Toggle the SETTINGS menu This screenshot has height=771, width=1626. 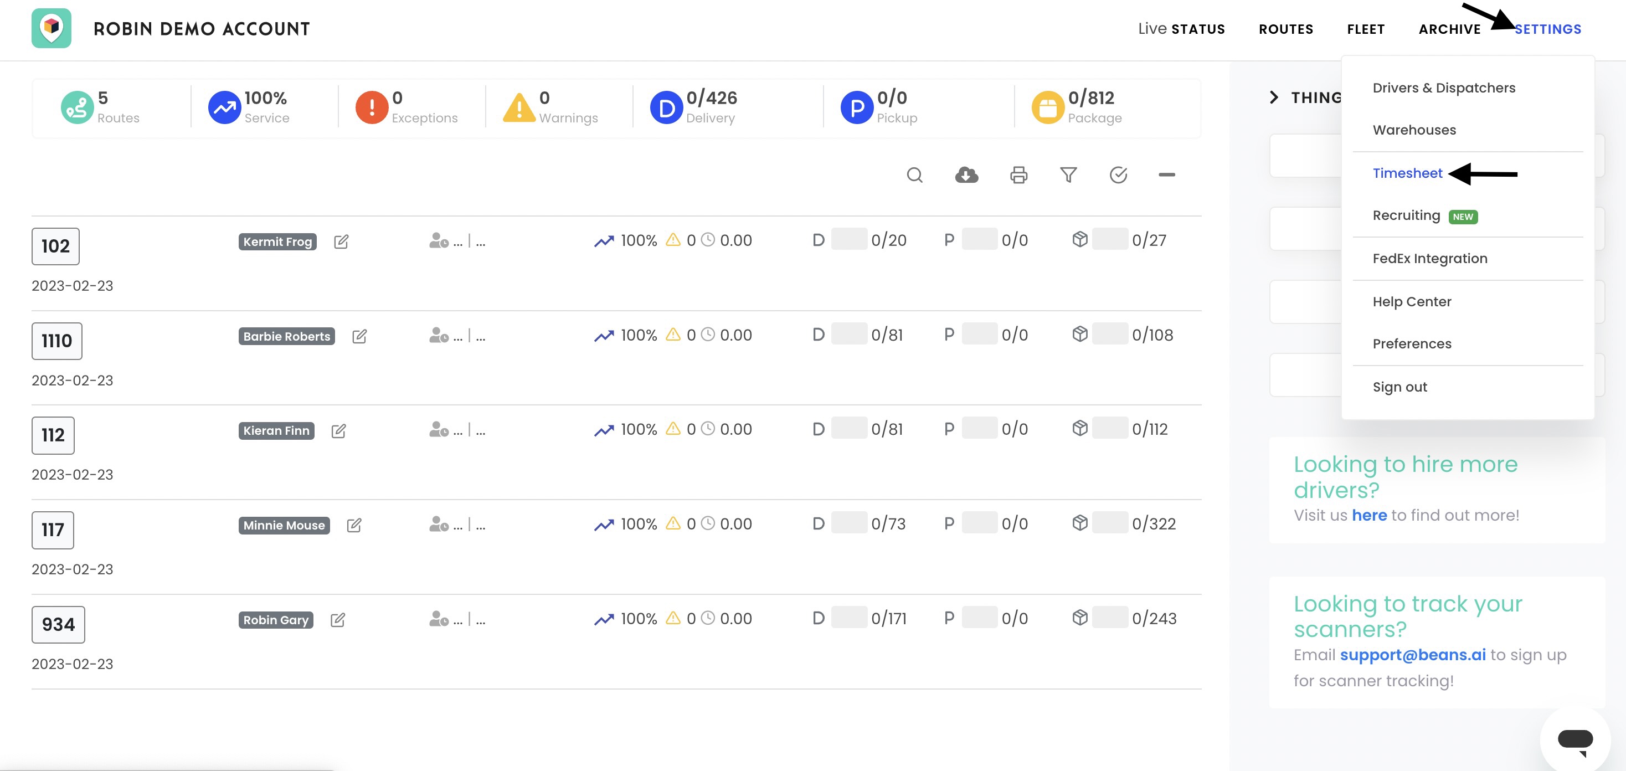[1548, 29]
